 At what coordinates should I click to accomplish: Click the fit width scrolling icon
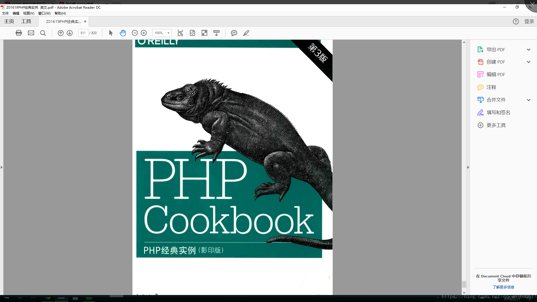180,33
